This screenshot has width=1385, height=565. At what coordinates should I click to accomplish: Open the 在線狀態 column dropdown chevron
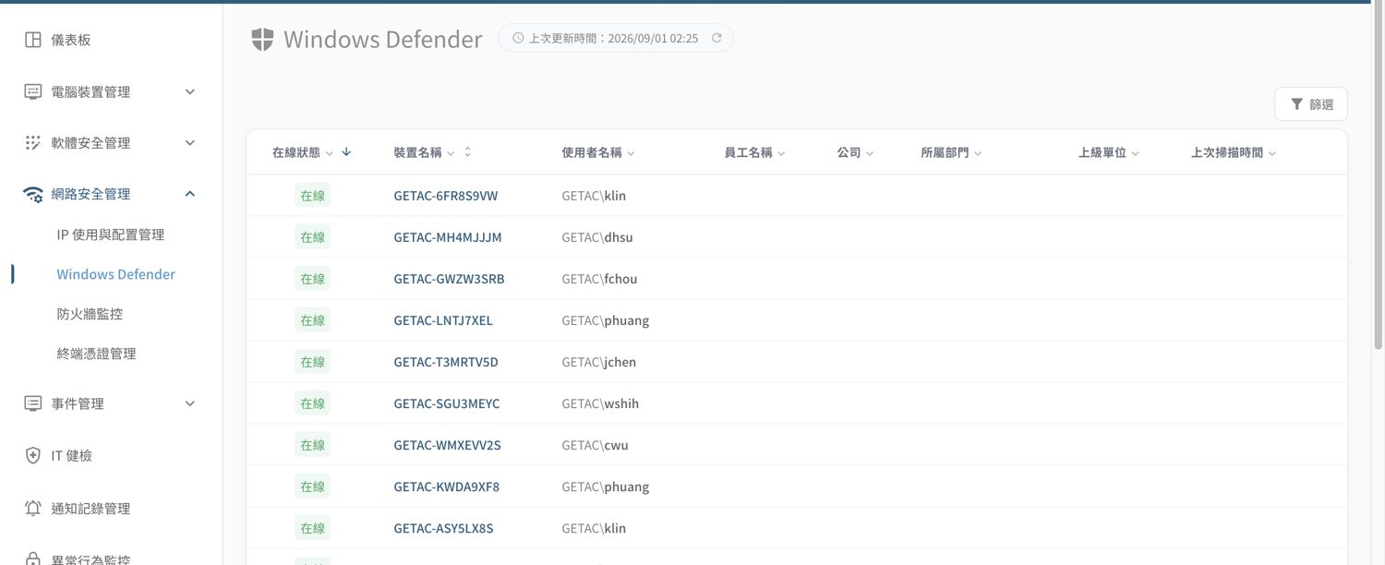pos(330,153)
